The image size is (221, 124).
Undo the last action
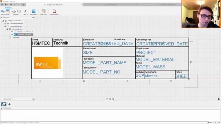(15, 4)
